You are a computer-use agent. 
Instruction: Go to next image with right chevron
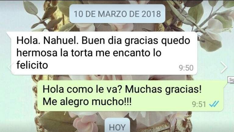(224, 67)
